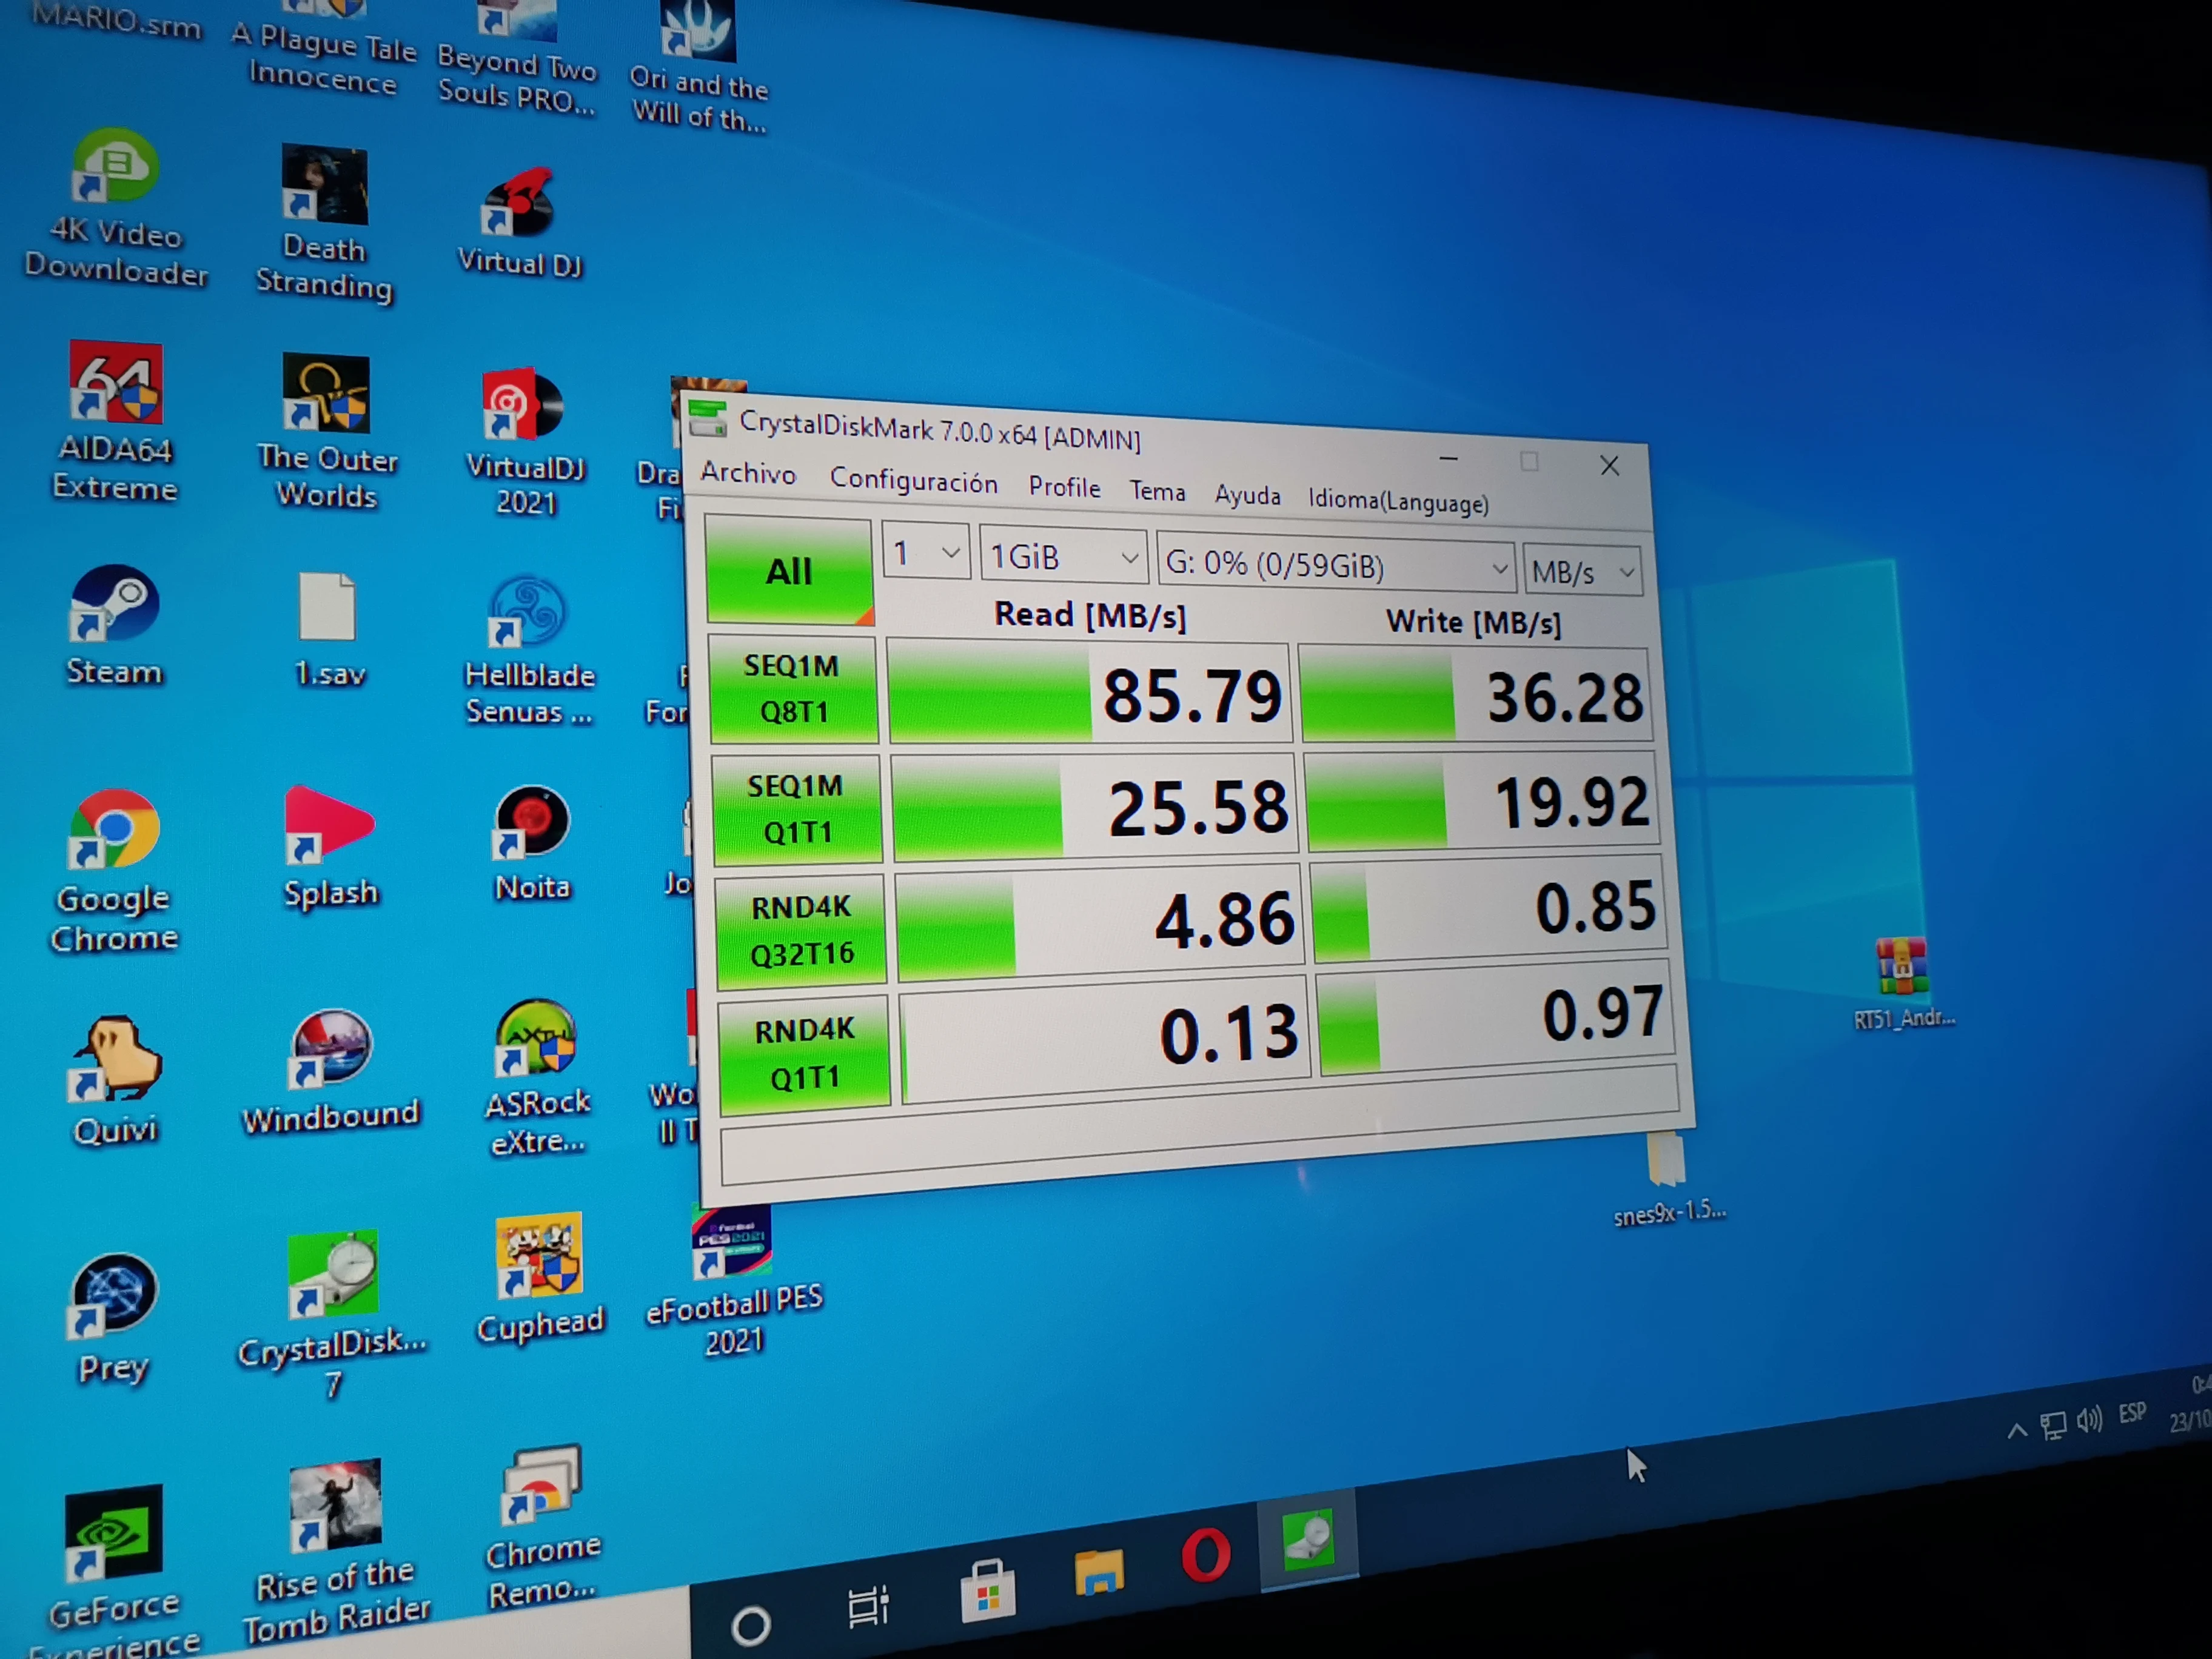Run the RND4K Q32T16 test button

(x=801, y=931)
